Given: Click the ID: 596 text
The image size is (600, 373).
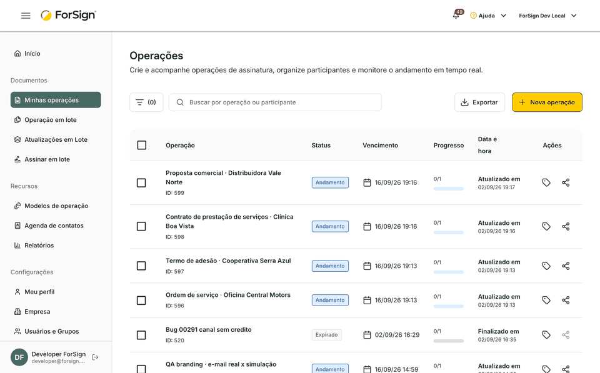Looking at the screenshot, I should pos(175,306).
